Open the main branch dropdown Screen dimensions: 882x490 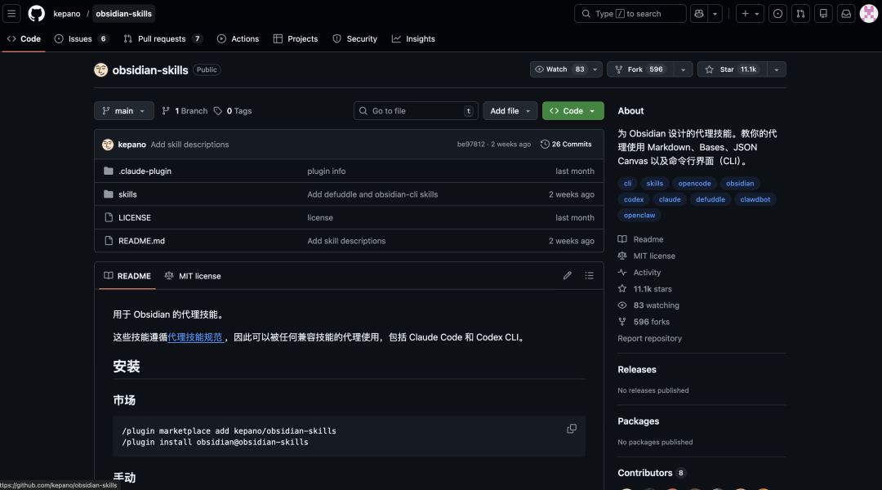123,110
